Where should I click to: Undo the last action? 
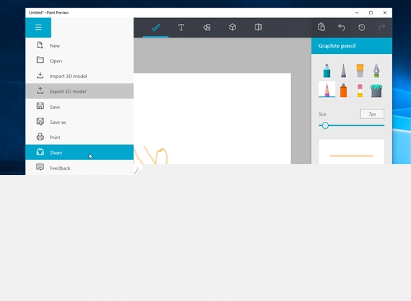pos(342,27)
